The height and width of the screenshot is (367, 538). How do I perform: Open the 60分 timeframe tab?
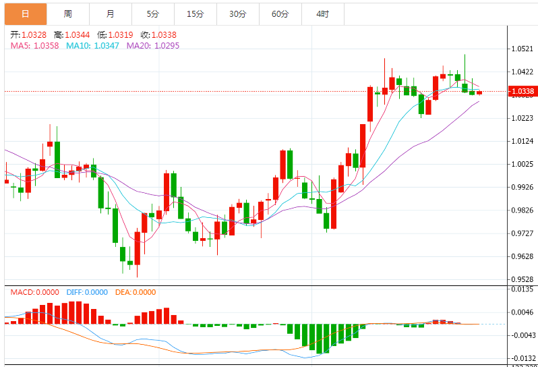click(x=280, y=14)
